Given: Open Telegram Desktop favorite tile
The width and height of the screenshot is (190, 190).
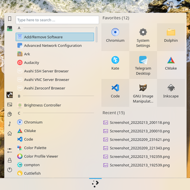Looking at the screenshot, I should point(143,65).
